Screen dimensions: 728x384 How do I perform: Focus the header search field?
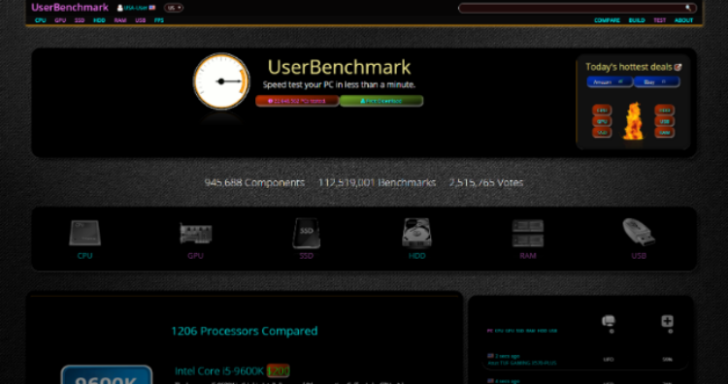click(x=578, y=8)
